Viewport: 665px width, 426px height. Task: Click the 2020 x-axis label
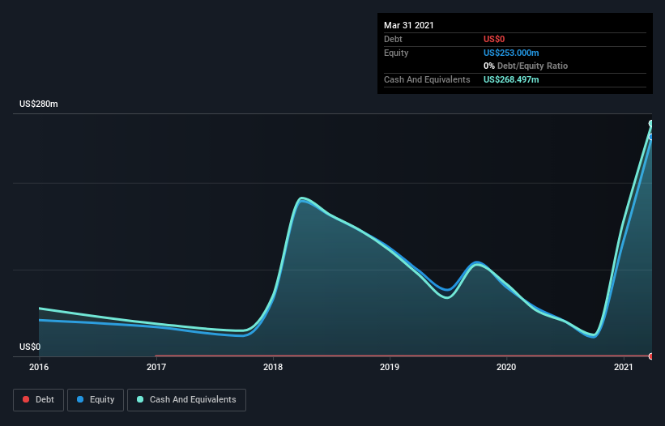[x=507, y=367]
